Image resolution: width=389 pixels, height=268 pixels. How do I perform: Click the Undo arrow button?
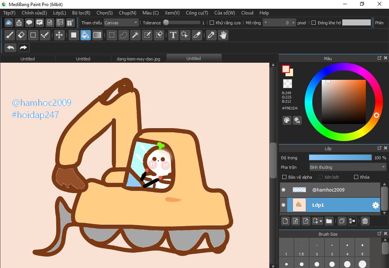point(11,48)
